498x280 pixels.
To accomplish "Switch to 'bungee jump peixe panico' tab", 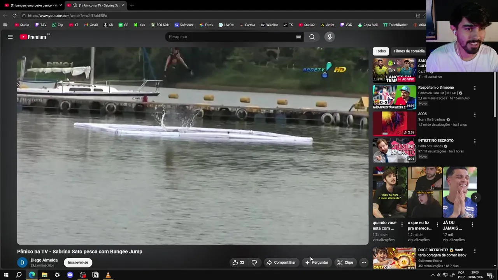I will coord(33,5).
